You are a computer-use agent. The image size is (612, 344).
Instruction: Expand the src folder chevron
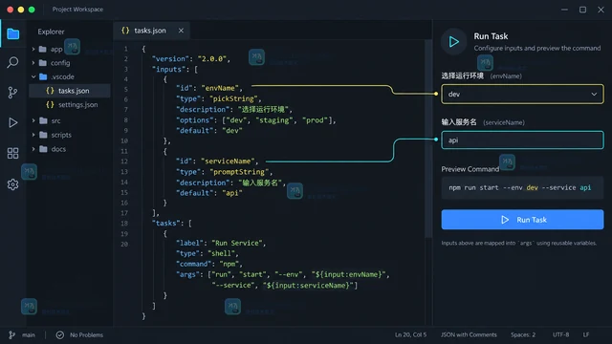(33, 121)
